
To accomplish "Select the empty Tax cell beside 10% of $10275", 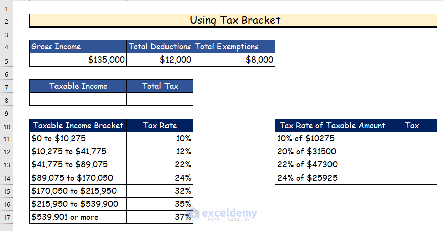I will pos(413,139).
